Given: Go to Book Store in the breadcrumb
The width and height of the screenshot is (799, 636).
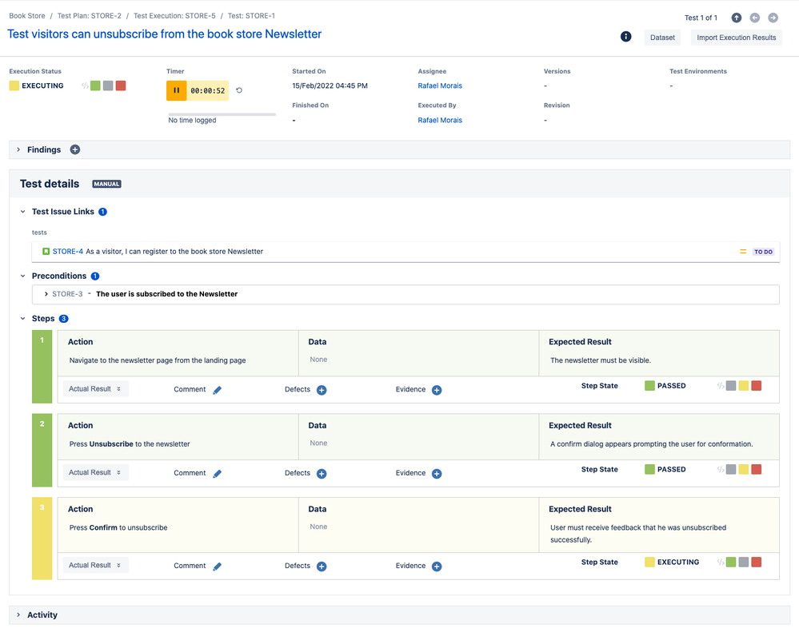Looking at the screenshot, I should (x=27, y=16).
